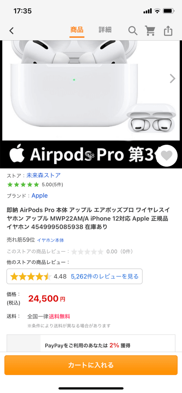Tap the yellow 4.48 rating stars
182x393 pixels.
[x=31, y=277]
